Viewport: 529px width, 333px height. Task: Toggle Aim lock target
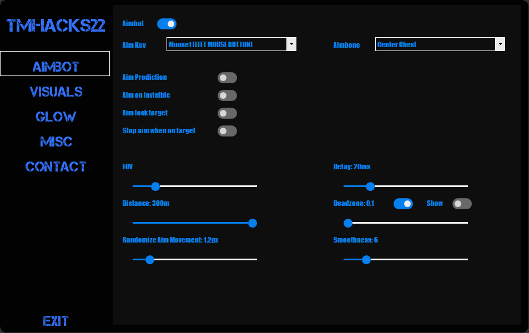tap(227, 113)
